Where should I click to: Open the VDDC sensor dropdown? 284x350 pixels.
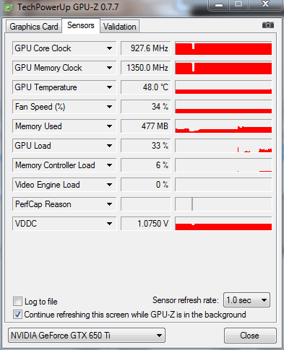tap(109, 224)
